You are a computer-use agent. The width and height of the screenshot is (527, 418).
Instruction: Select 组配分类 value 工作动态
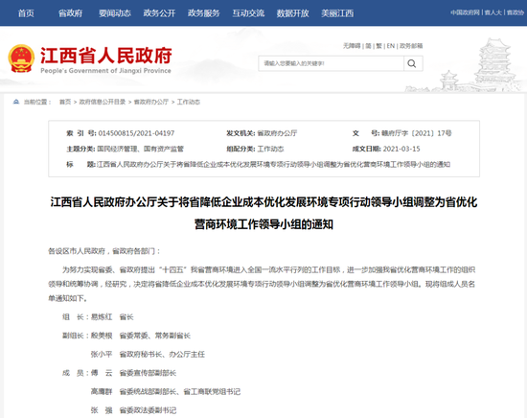(270, 149)
